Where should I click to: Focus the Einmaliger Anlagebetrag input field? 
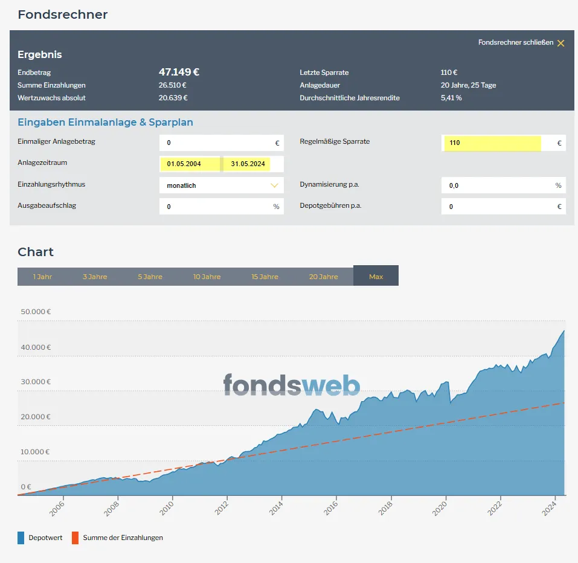(216, 143)
